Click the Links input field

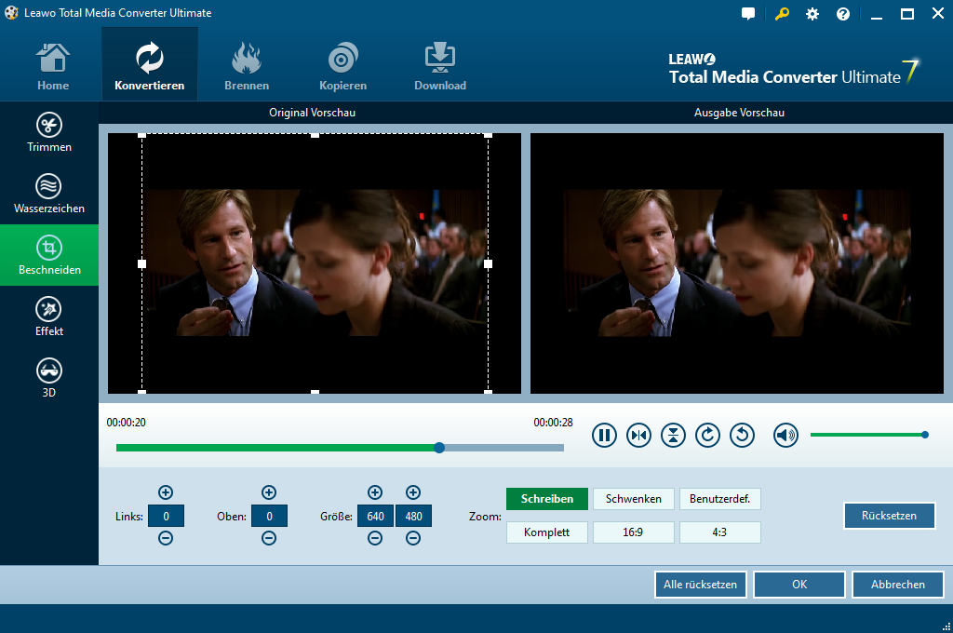tap(166, 517)
